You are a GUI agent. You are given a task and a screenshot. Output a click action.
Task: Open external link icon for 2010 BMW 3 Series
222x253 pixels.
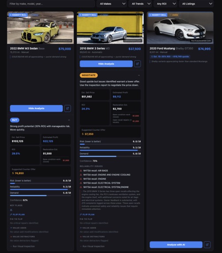pyautogui.click(x=138, y=64)
